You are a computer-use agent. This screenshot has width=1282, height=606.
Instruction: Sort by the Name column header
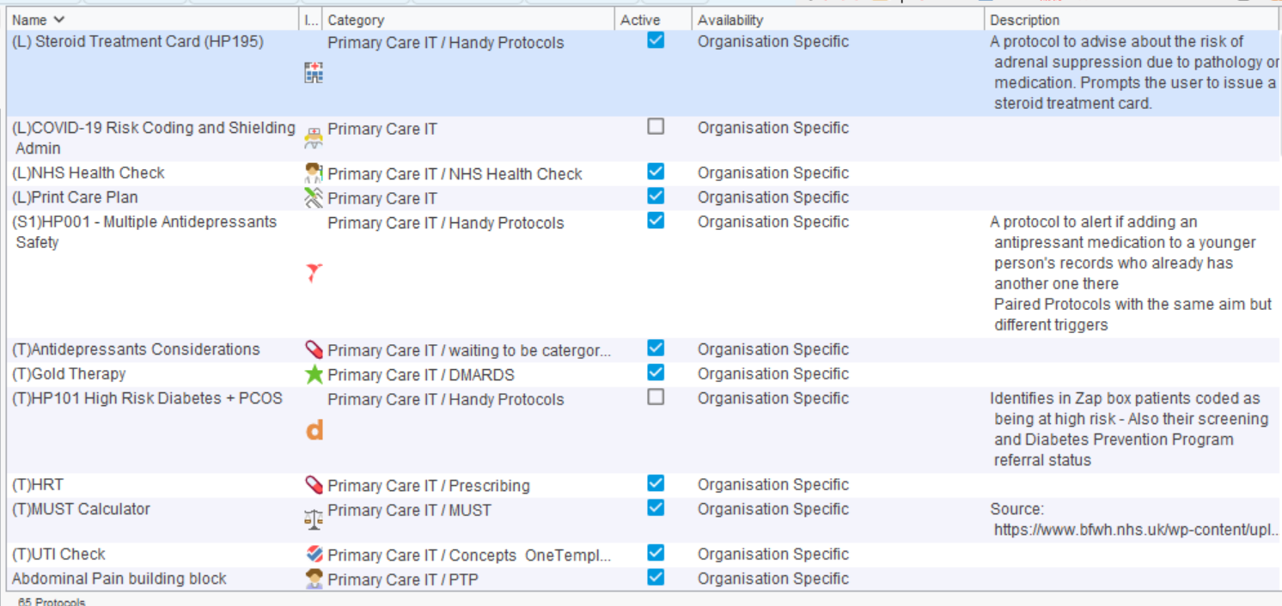(153, 20)
